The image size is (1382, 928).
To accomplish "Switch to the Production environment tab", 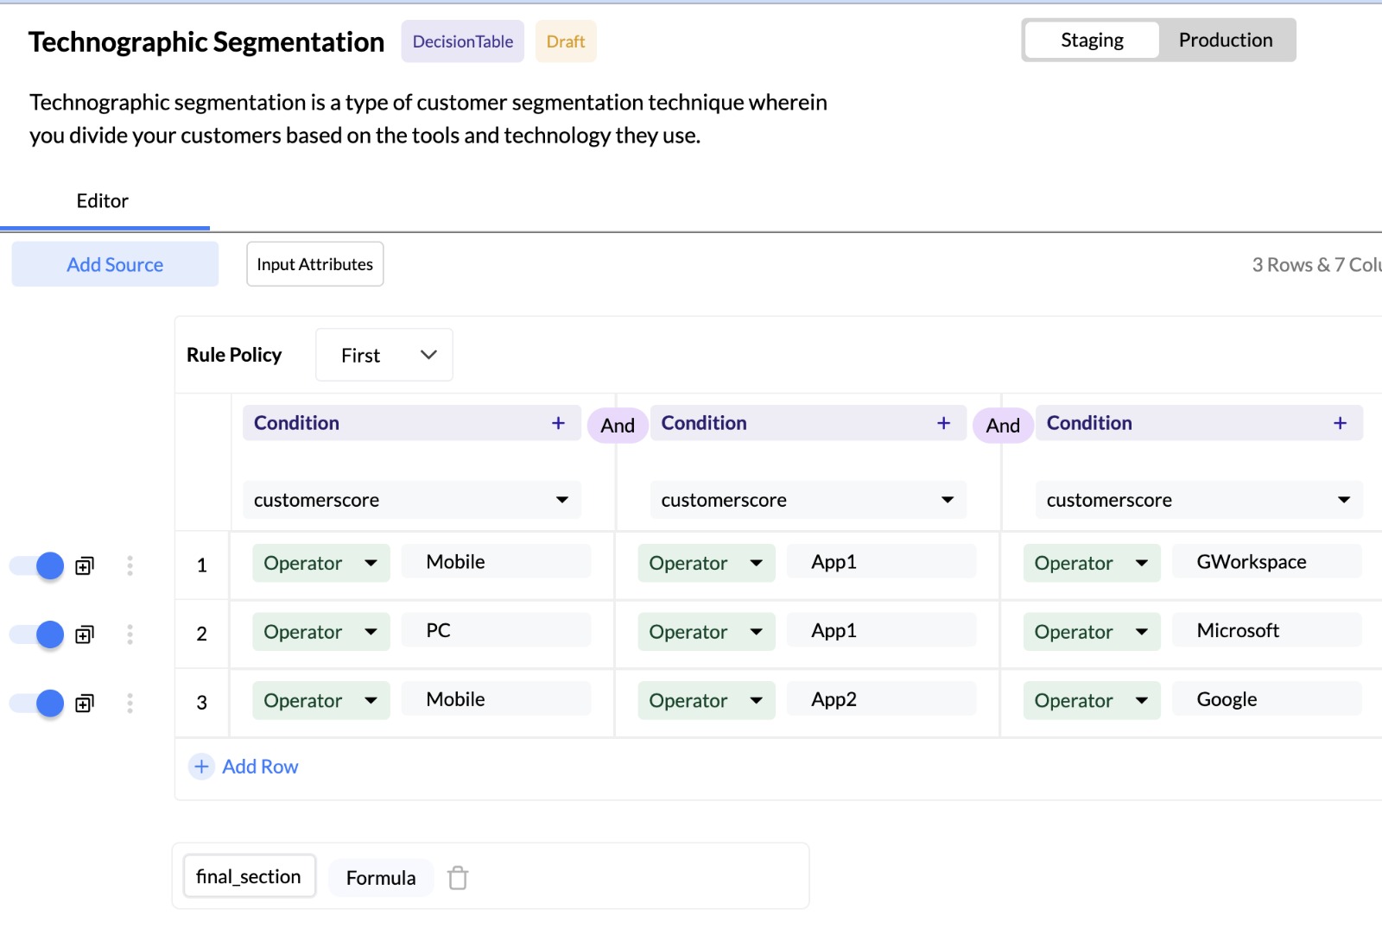I will 1225,41.
